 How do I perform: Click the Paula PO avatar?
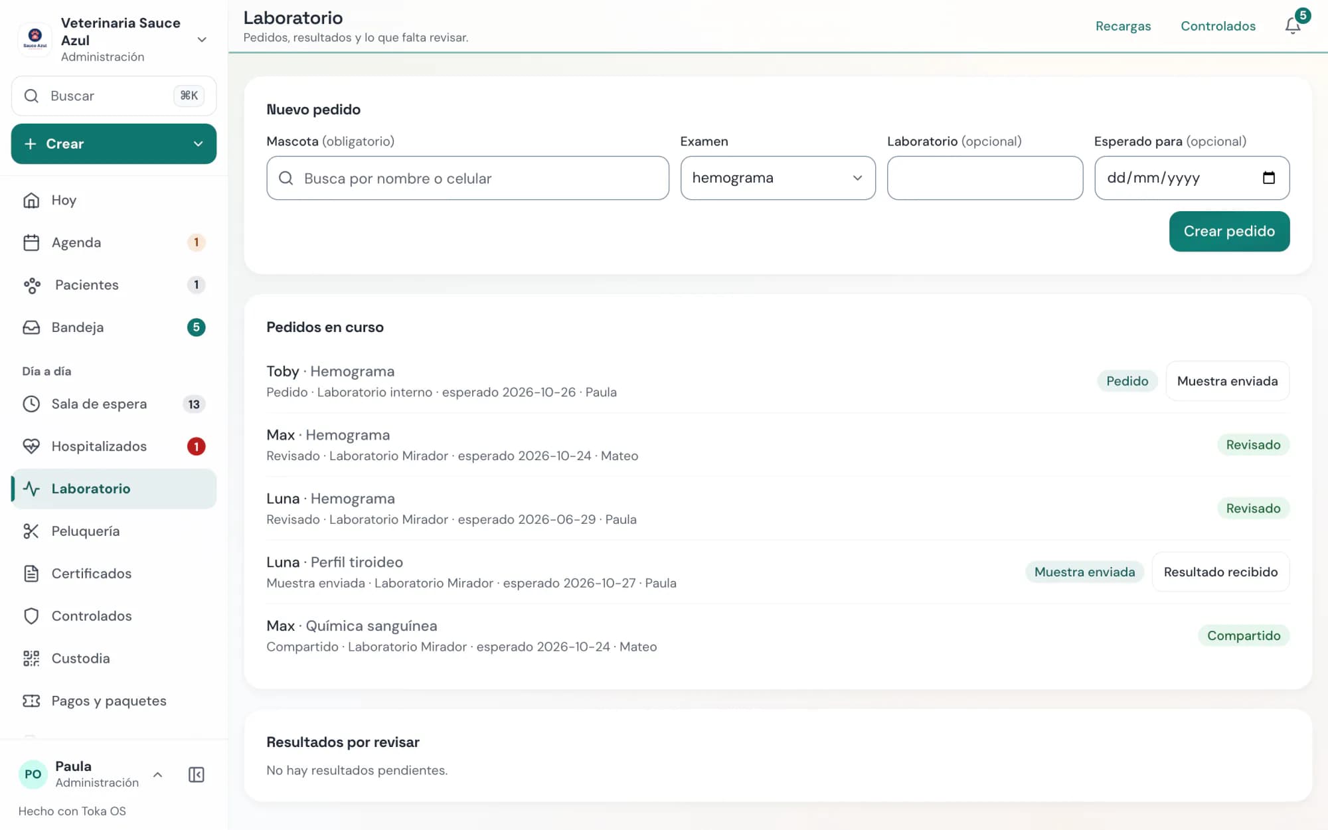(33, 774)
